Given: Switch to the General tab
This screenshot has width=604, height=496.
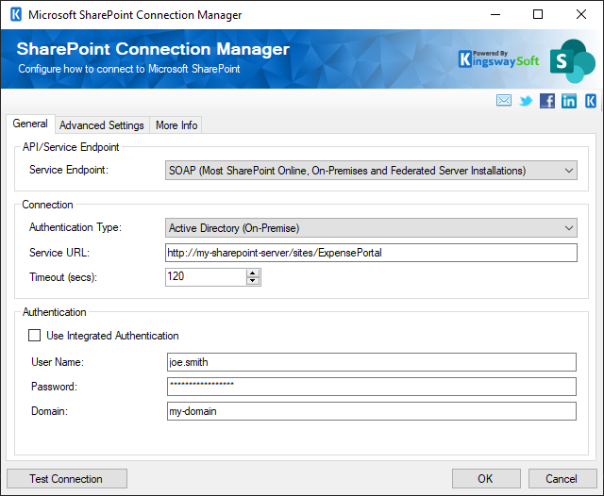Looking at the screenshot, I should click(30, 124).
